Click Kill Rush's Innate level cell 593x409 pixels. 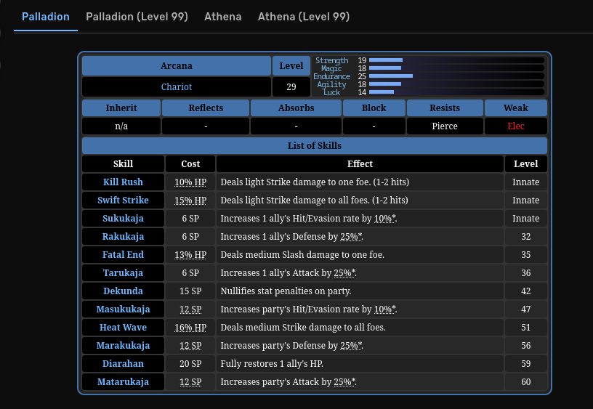[x=525, y=182]
